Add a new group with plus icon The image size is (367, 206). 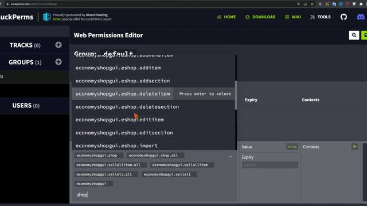coord(58,62)
